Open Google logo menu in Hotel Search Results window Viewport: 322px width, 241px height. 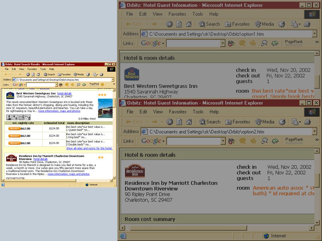tap(19, 85)
